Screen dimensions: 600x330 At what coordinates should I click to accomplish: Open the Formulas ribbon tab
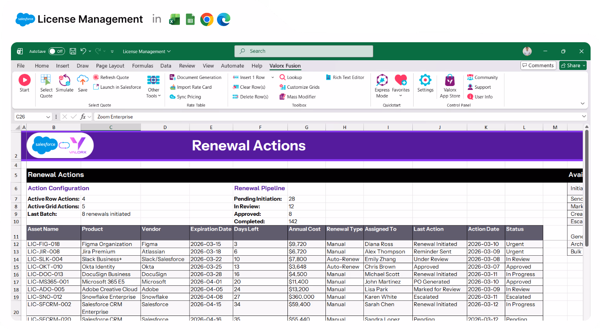coord(143,66)
